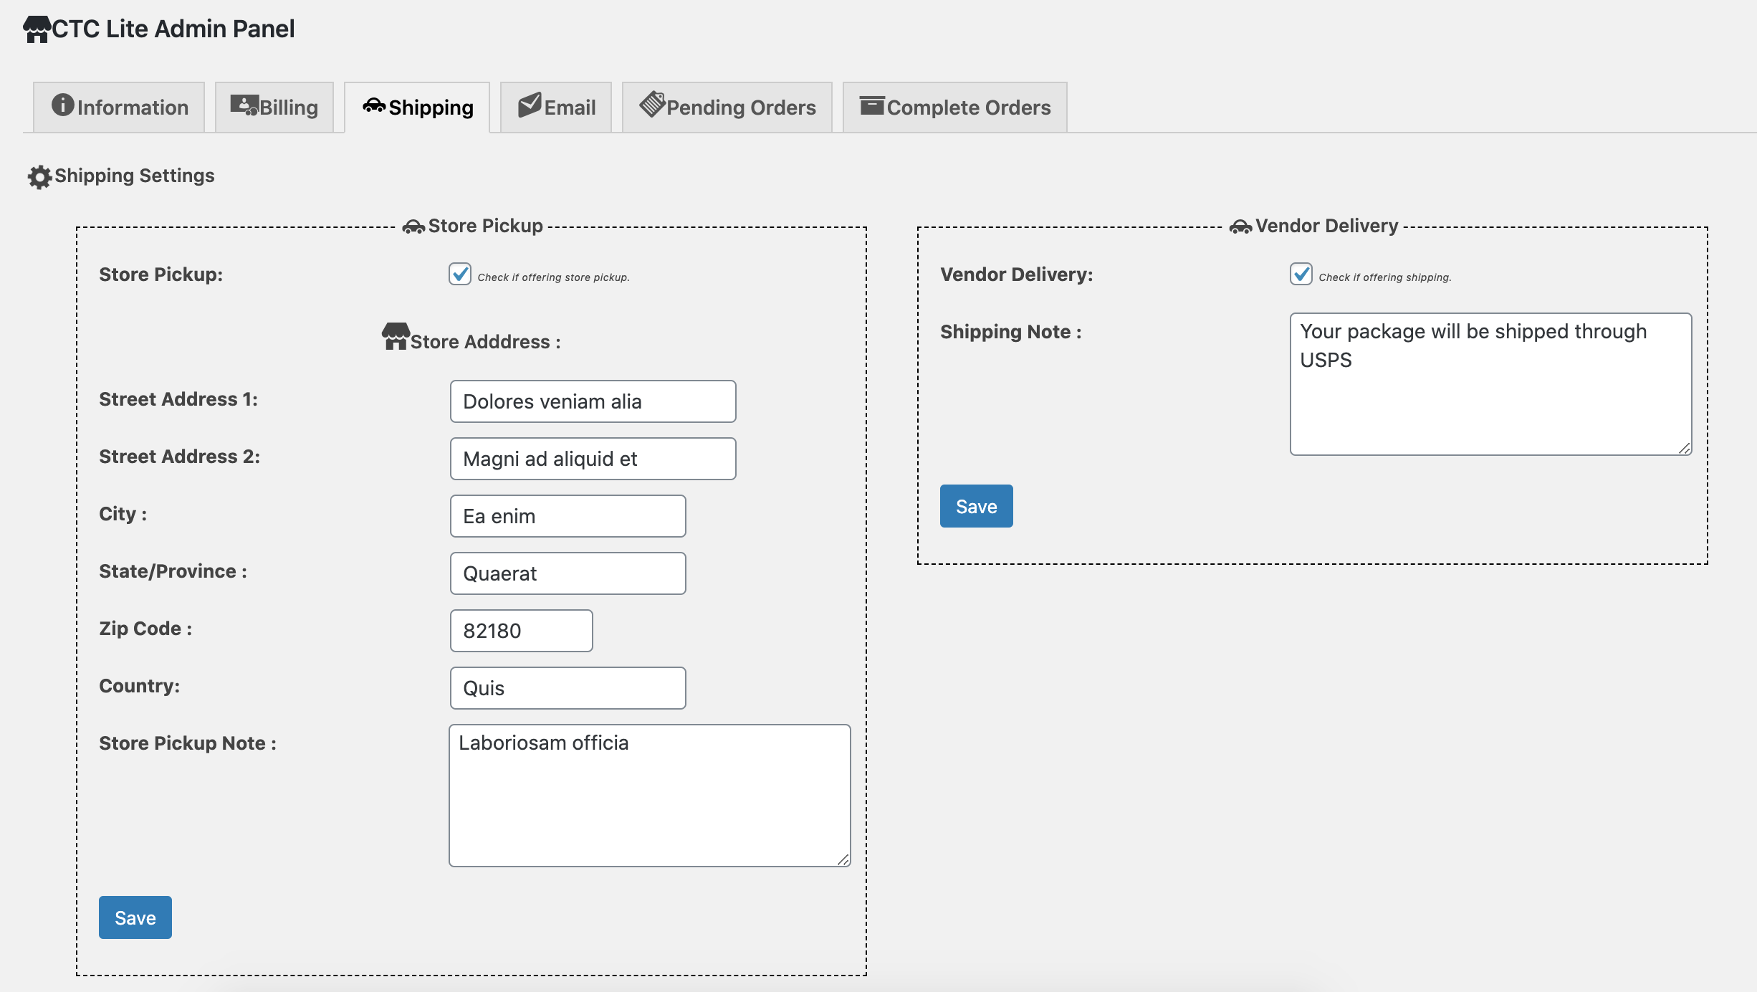
Task: Save the Vendor Delivery settings
Action: (977, 506)
